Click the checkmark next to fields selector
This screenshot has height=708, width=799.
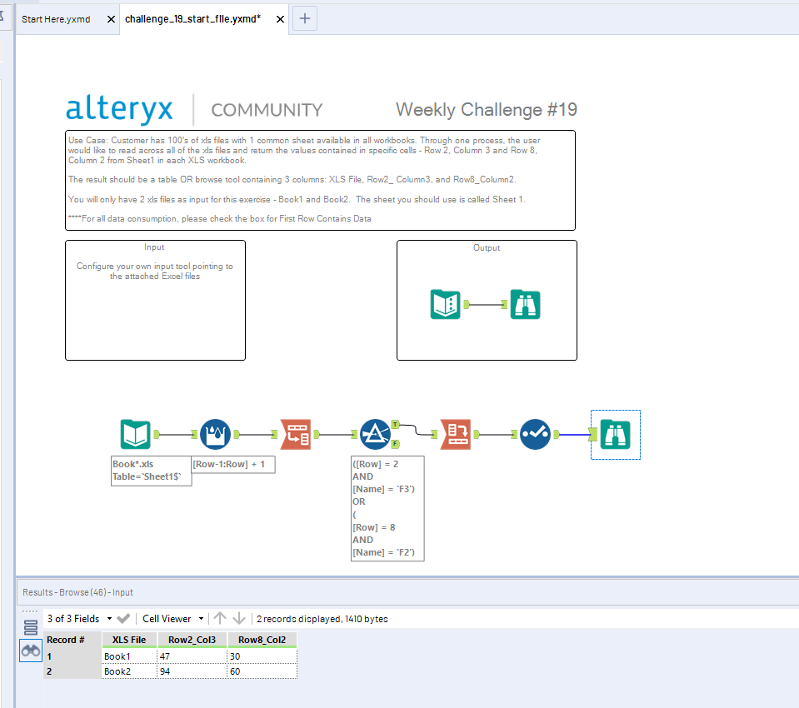(x=123, y=618)
